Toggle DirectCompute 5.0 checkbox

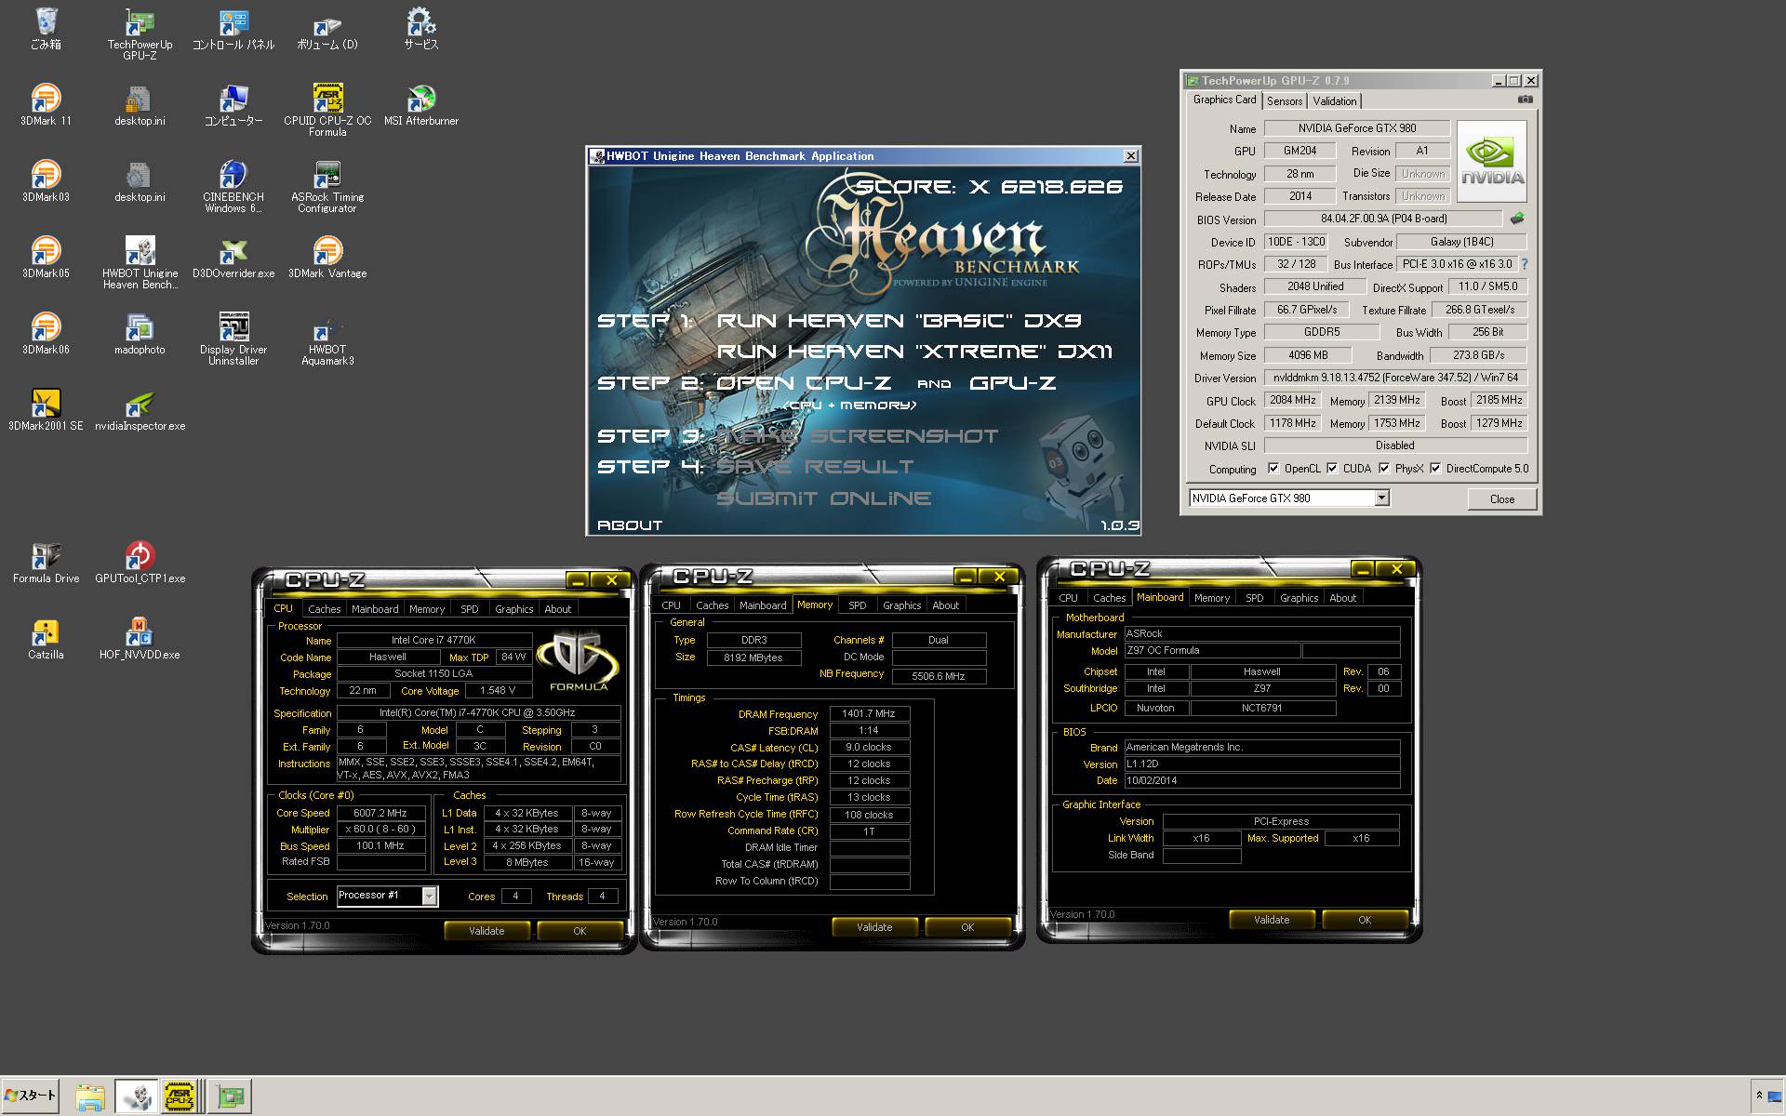[x=1435, y=469]
